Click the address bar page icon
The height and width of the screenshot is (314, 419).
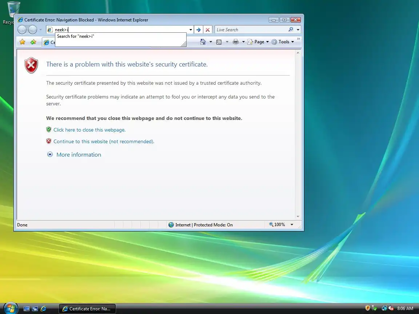coord(50,30)
